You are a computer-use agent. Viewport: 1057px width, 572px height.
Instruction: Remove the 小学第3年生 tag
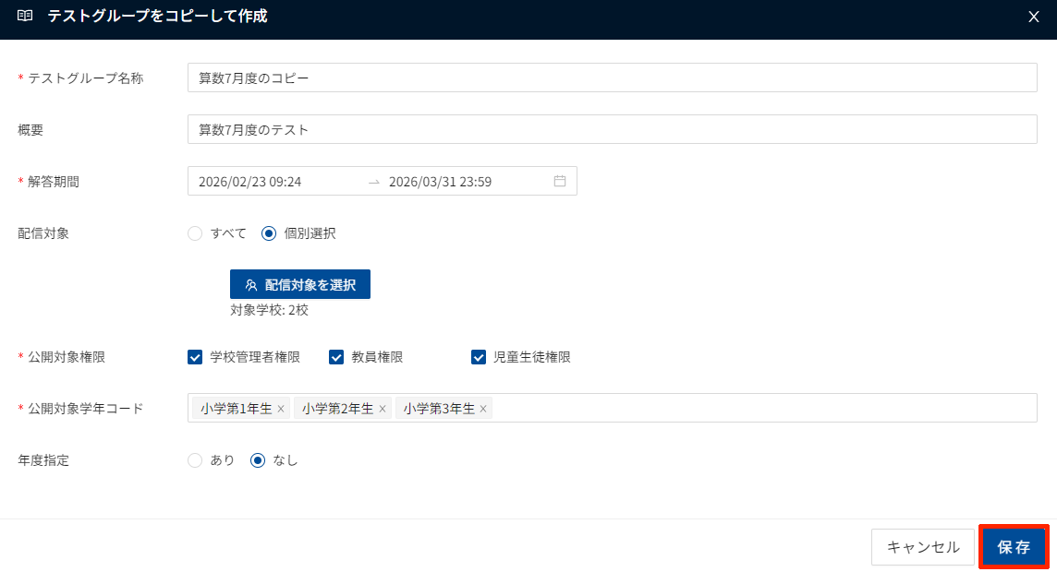[483, 409]
